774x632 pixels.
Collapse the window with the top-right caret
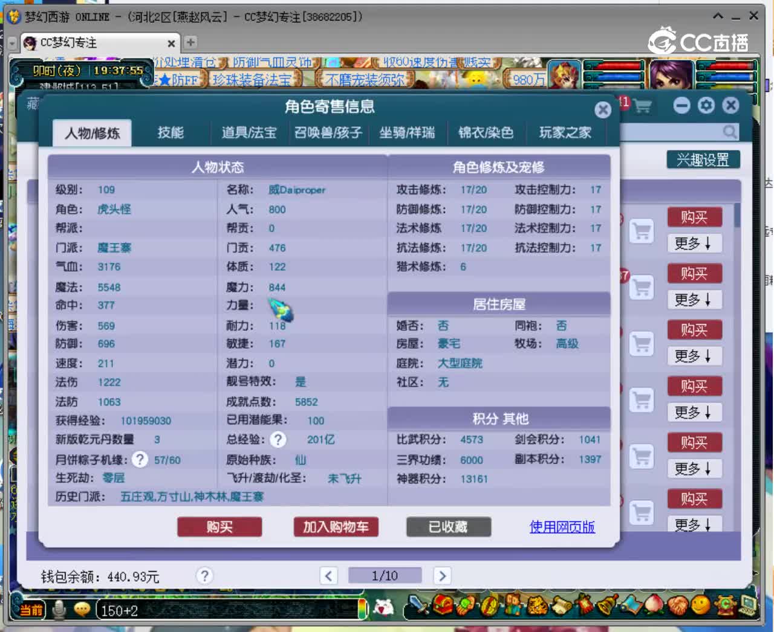pos(718,16)
